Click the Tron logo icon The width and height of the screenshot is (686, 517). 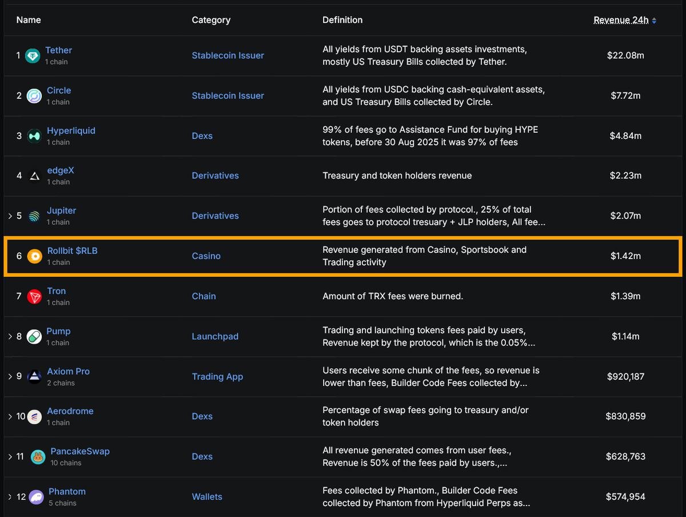tap(34, 297)
